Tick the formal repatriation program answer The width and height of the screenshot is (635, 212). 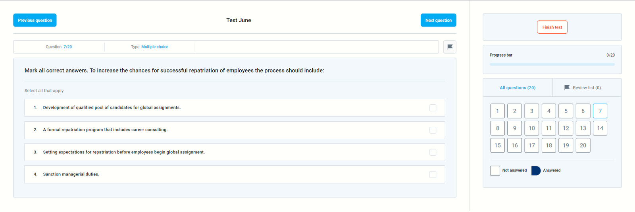point(433,130)
